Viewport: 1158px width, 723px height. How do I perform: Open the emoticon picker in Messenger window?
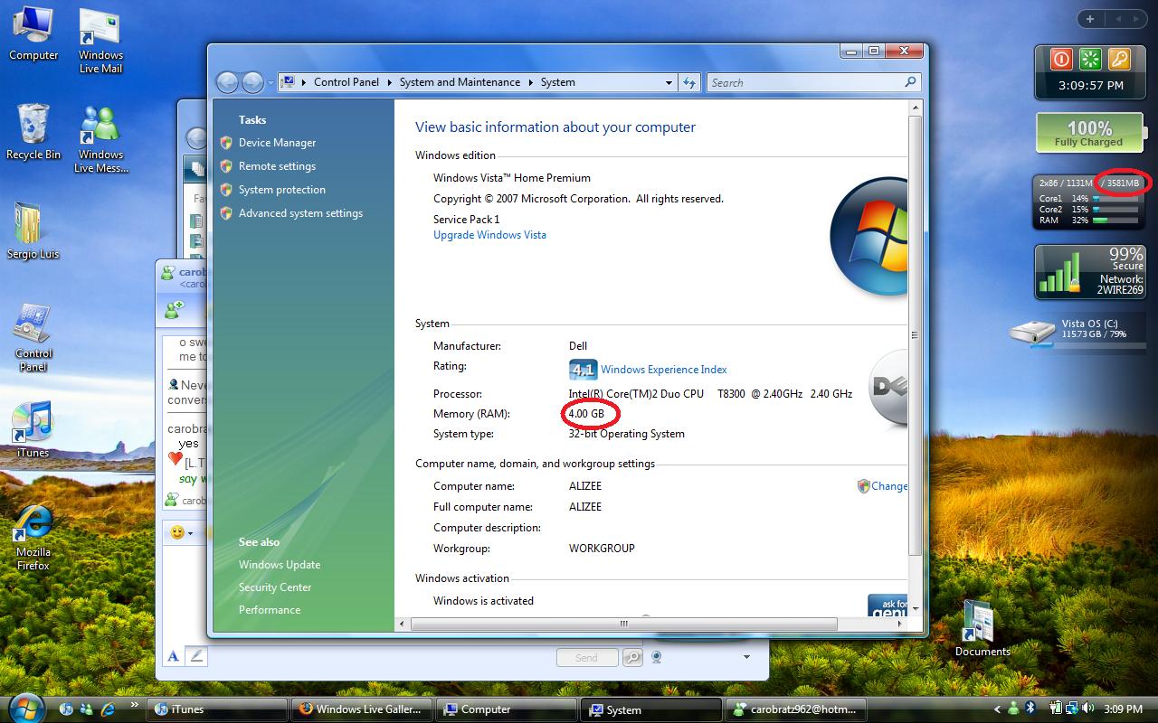[181, 532]
